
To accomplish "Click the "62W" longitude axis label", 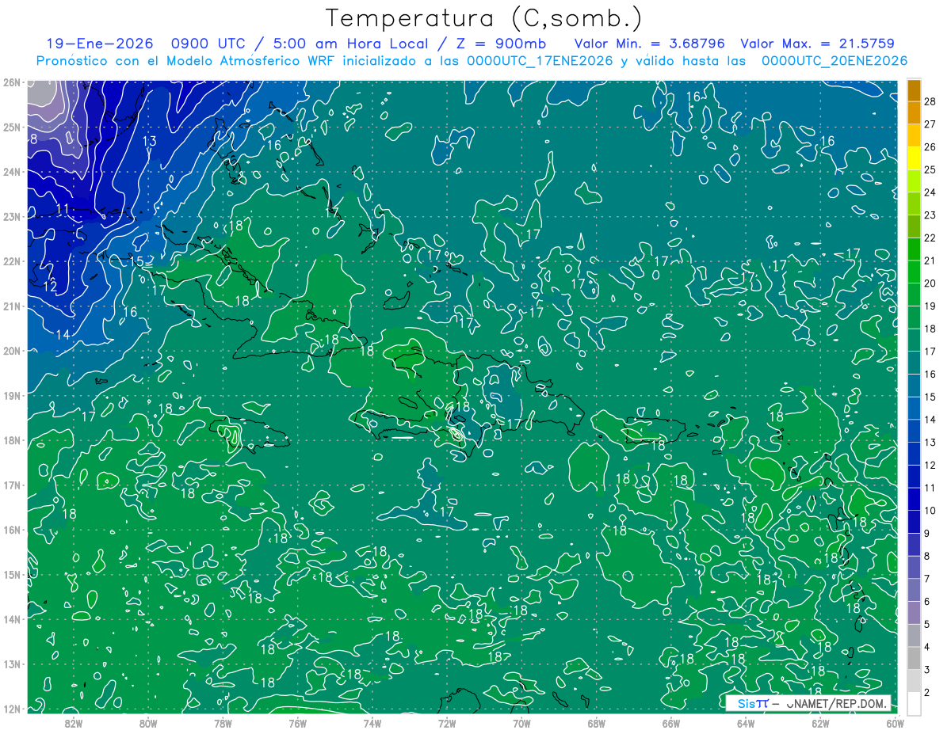I will click(820, 723).
